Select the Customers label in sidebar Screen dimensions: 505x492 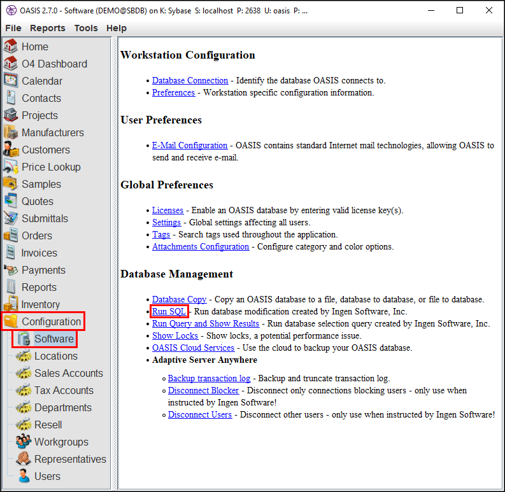[46, 150]
